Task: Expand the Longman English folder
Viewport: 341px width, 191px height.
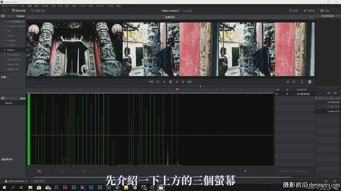Action: [x=5, y=26]
